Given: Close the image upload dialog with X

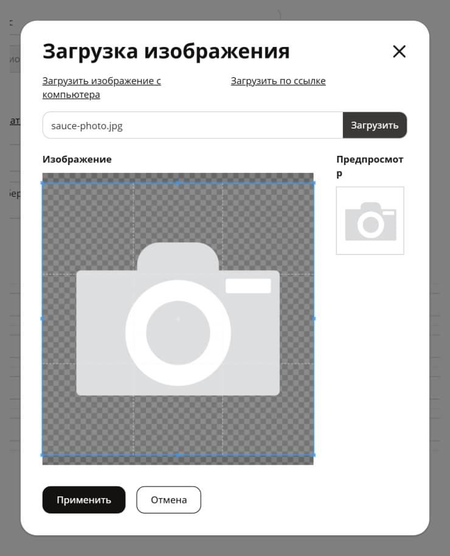Looking at the screenshot, I should (400, 52).
